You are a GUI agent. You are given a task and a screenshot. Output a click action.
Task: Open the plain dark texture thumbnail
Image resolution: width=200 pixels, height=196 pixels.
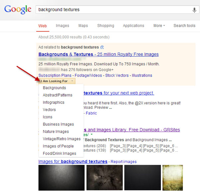143,177
